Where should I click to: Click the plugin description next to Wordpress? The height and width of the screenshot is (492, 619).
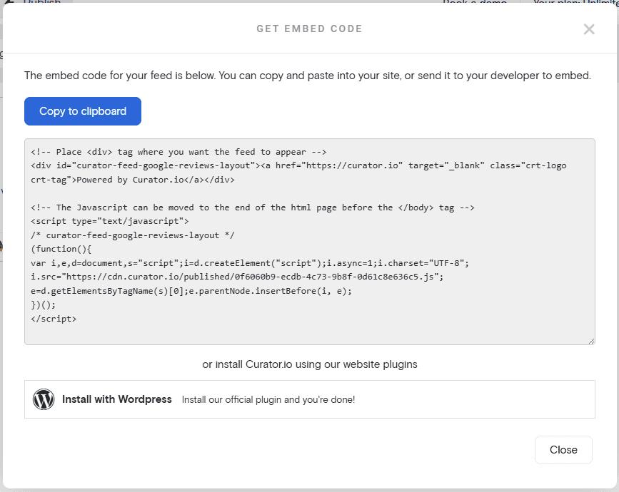(x=268, y=399)
